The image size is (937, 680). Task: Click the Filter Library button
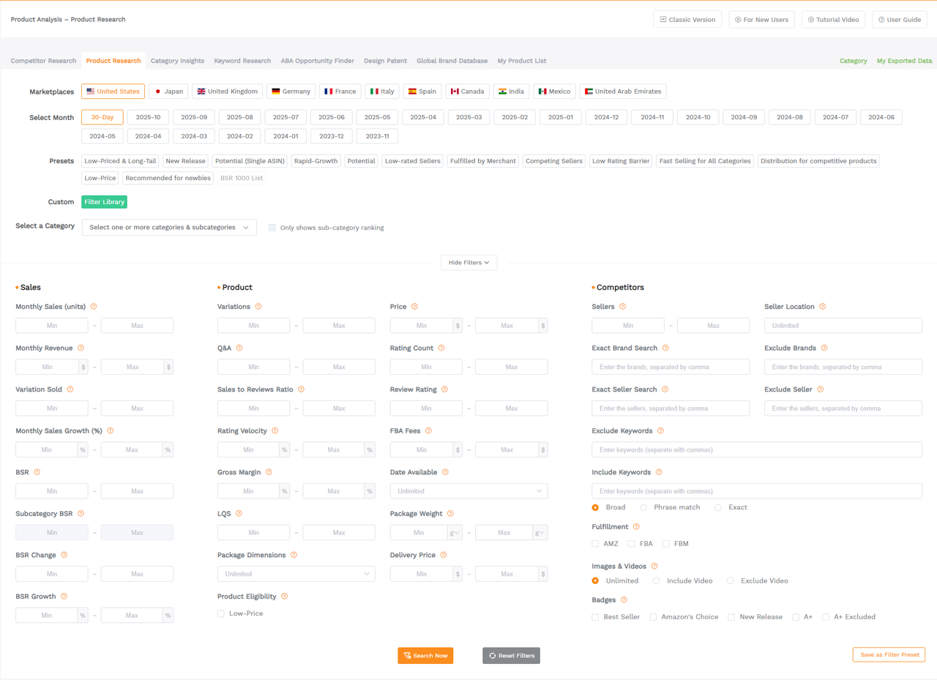point(104,201)
